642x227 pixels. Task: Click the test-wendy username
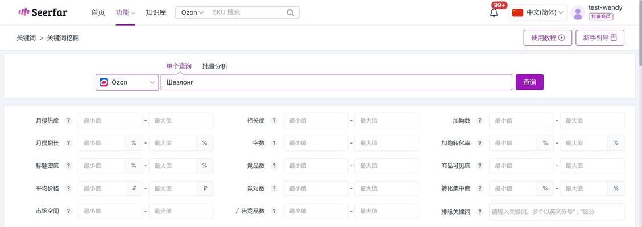[x=605, y=8]
